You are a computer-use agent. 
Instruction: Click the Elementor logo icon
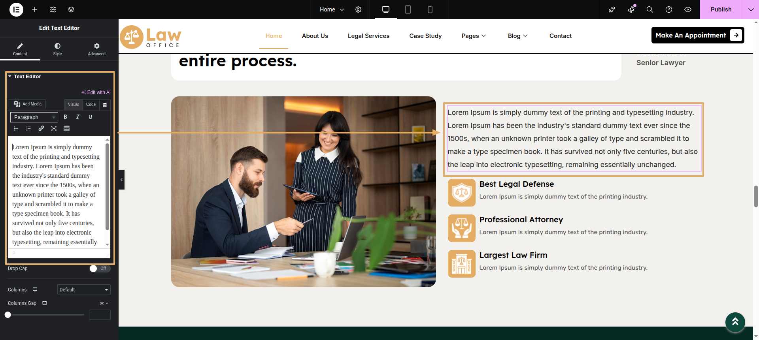[16, 9]
